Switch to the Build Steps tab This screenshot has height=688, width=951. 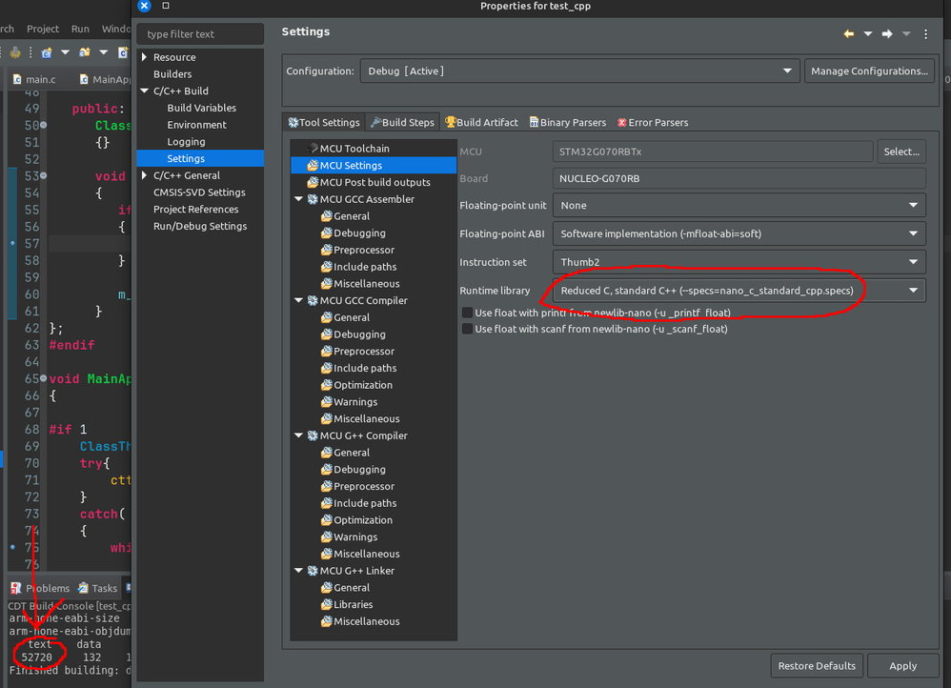click(x=402, y=123)
